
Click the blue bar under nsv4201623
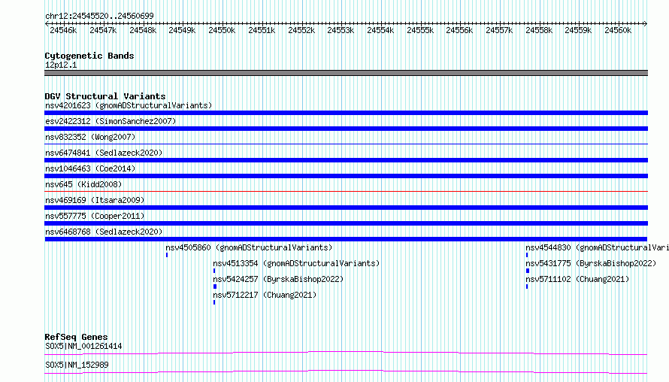[346, 113]
